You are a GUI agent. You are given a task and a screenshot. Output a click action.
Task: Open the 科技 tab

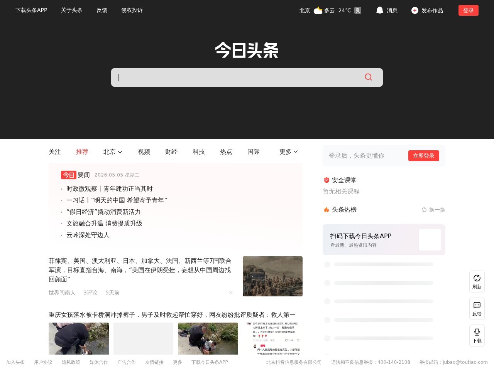[199, 152]
